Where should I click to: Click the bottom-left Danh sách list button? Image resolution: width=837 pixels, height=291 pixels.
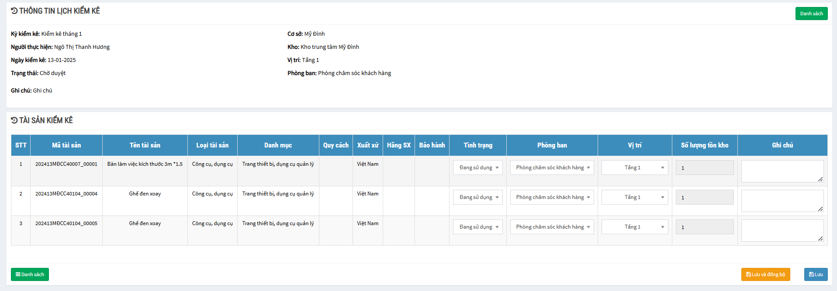point(30,274)
